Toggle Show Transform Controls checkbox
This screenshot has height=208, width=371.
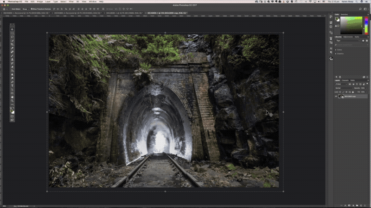pos(32,9)
